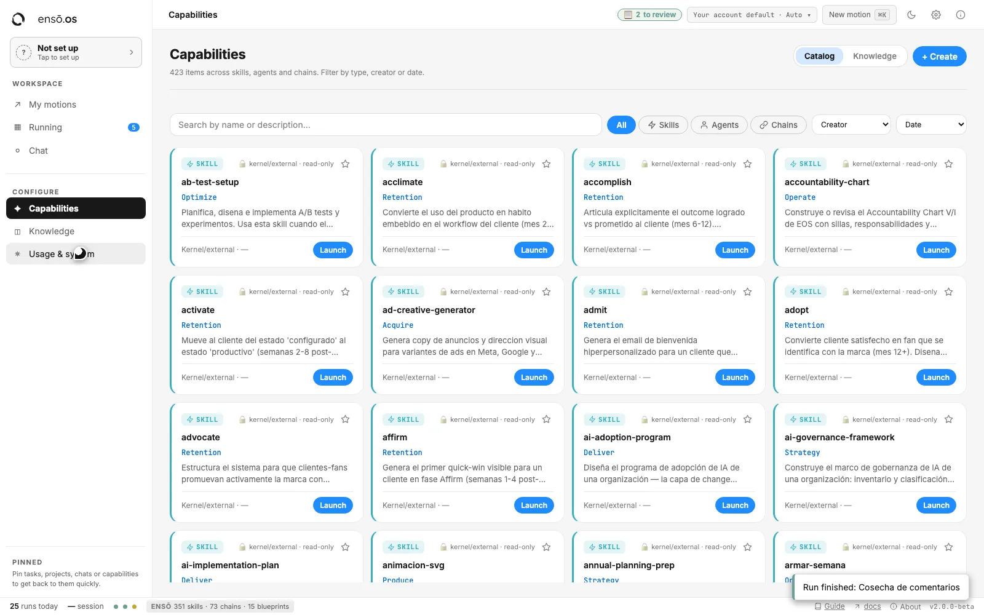Open the ab-test-setup card title
Image resolution: width=984 pixels, height=615 pixels.
coord(210,182)
